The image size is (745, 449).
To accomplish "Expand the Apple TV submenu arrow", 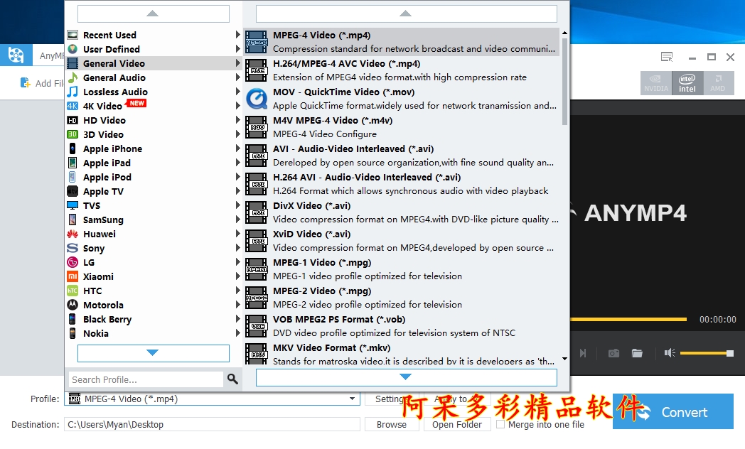I will click(x=237, y=191).
